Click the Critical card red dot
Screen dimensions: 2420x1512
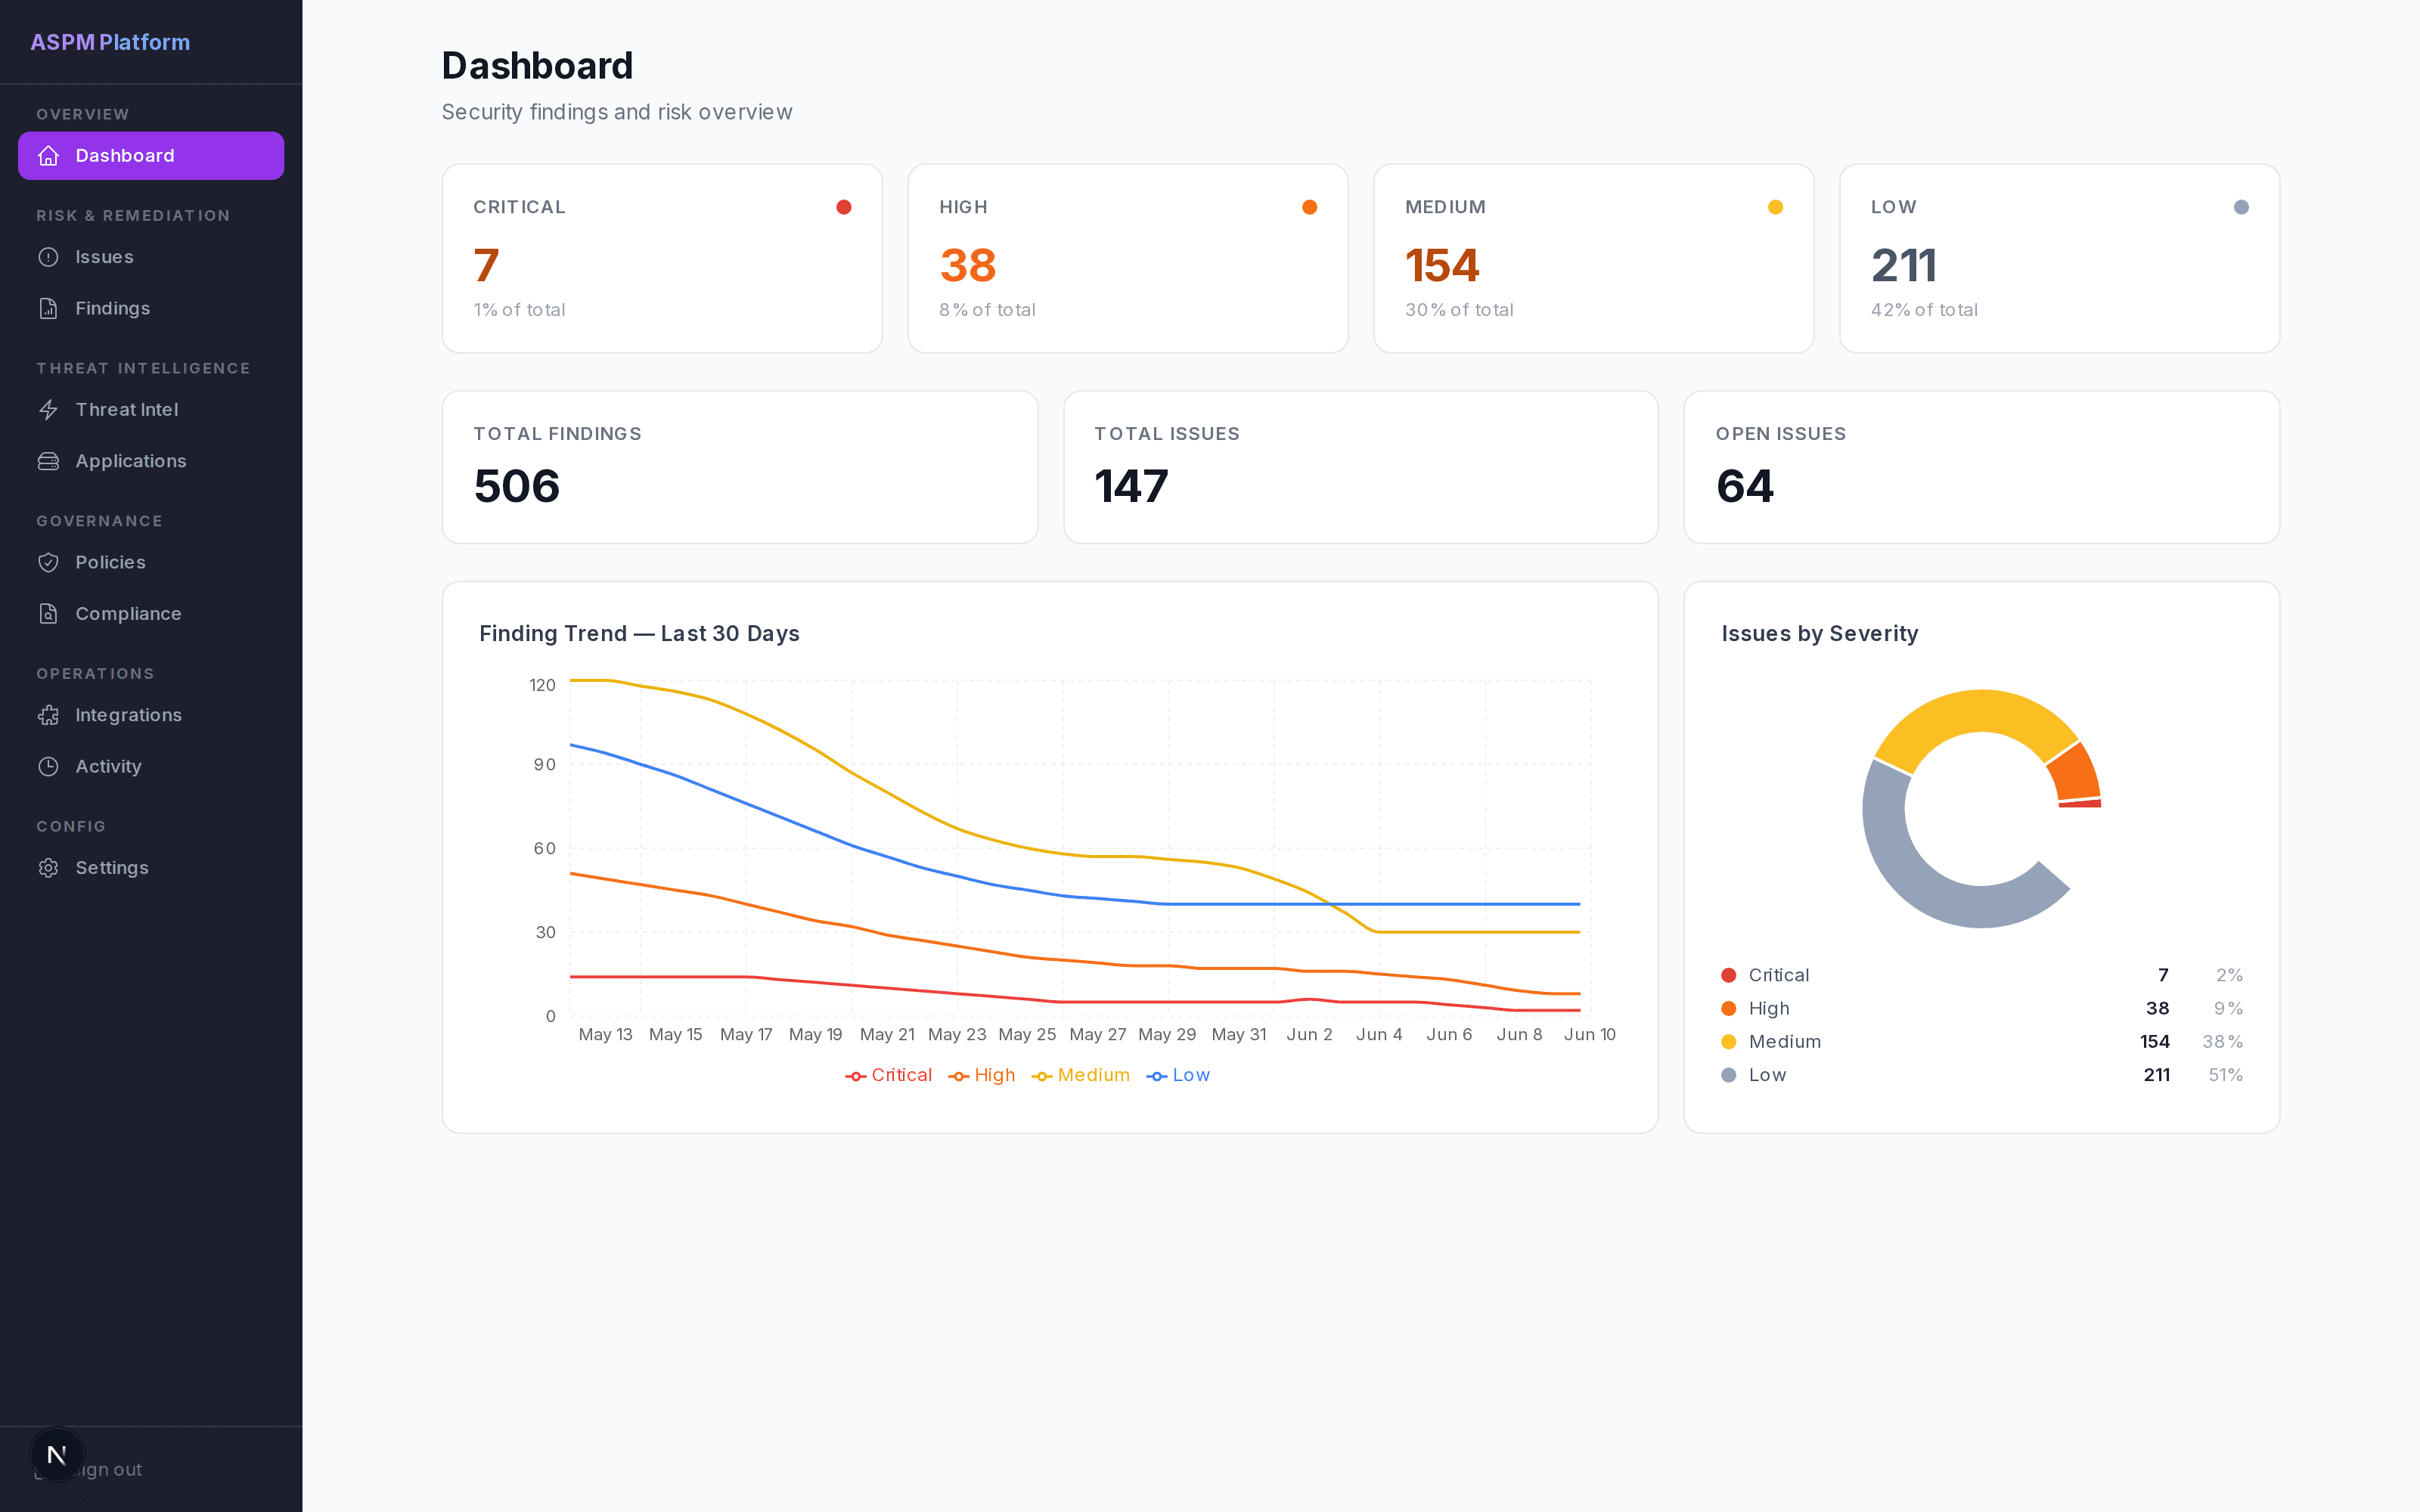click(844, 207)
